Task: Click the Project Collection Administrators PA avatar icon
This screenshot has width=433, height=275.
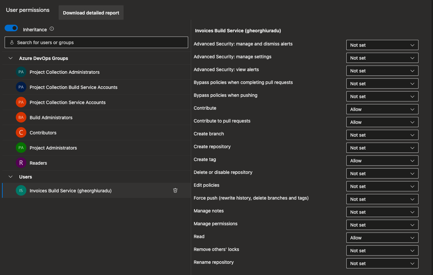Action: (20, 72)
